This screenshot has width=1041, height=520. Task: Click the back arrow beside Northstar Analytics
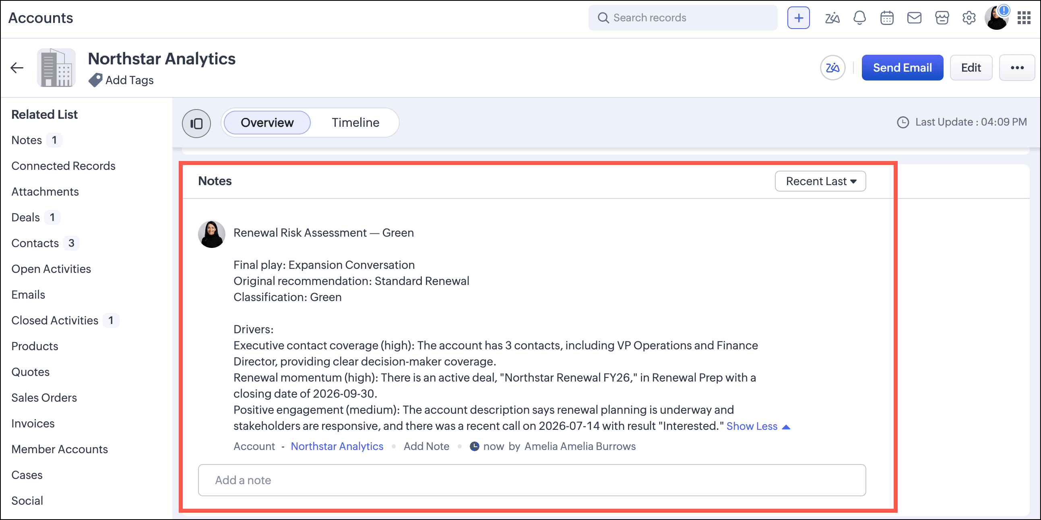click(17, 68)
